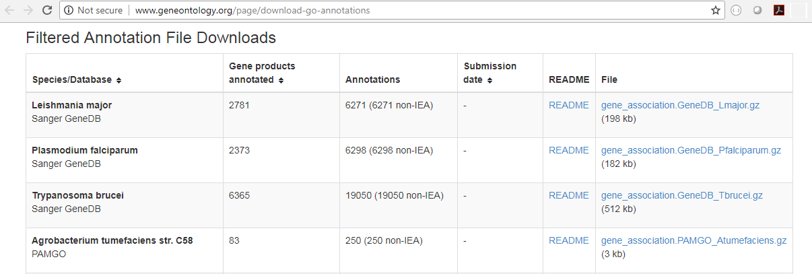Image resolution: width=812 pixels, height=274 pixels.
Task: Click the URL address bar field
Action: coord(404,11)
